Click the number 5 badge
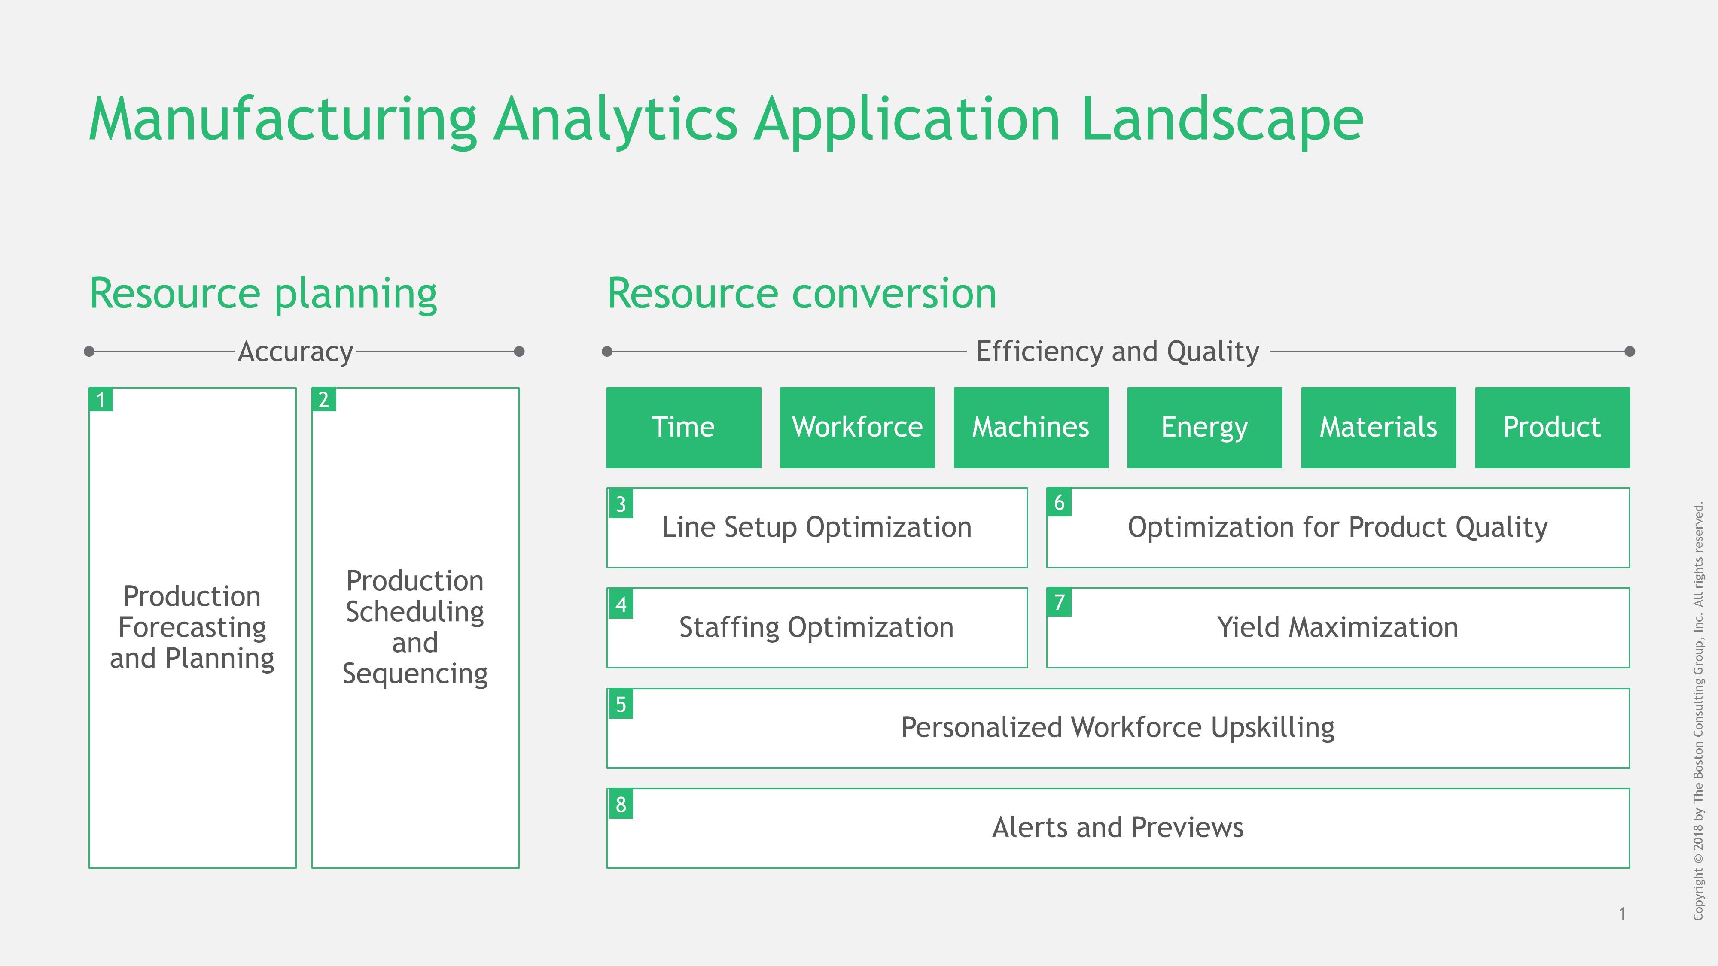The width and height of the screenshot is (1718, 966). (x=621, y=705)
